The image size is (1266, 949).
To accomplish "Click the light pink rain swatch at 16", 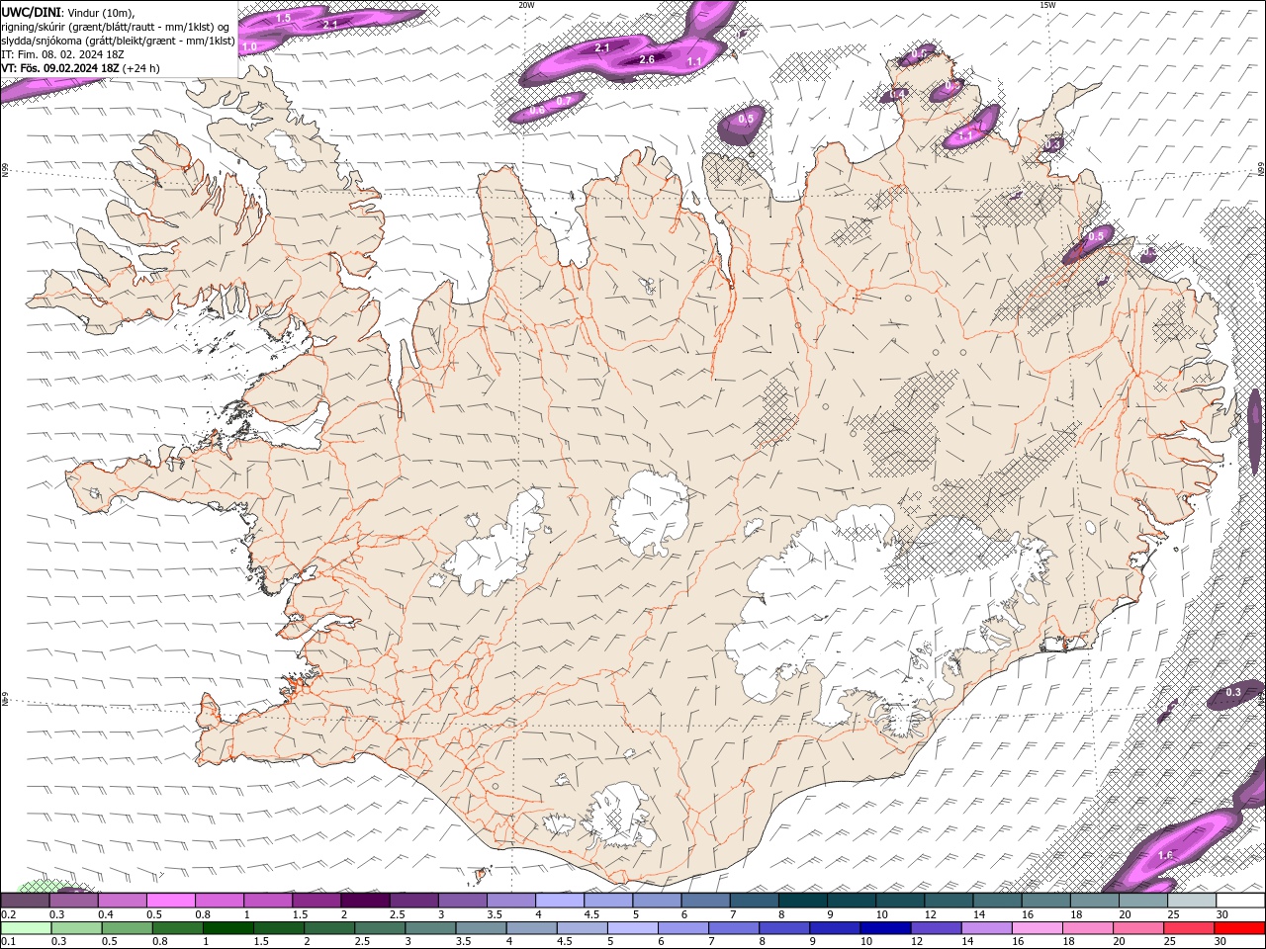I will tap(1037, 928).
